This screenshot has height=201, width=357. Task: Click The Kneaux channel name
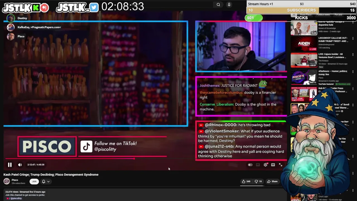324,61
